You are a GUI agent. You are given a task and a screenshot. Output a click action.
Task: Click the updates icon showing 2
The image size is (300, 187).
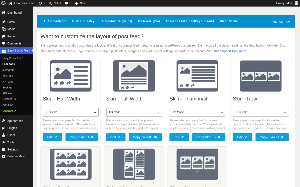[x=40, y=3]
